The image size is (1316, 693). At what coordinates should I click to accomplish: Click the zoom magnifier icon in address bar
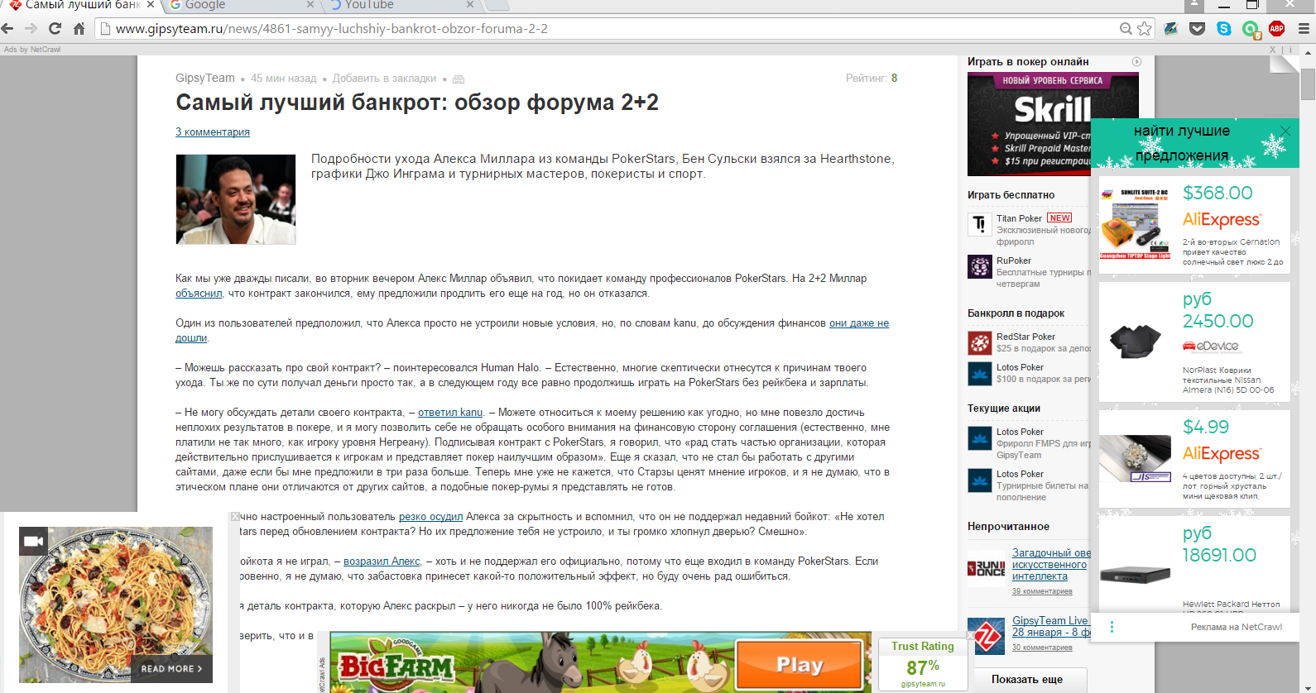point(1126,29)
